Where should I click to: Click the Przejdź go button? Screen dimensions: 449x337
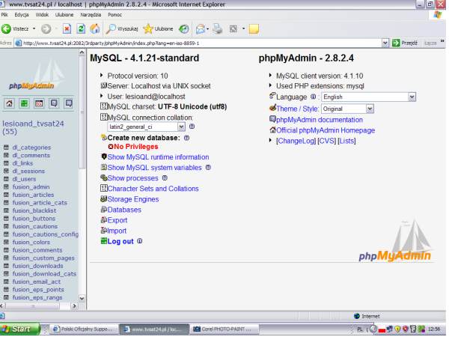click(x=405, y=43)
